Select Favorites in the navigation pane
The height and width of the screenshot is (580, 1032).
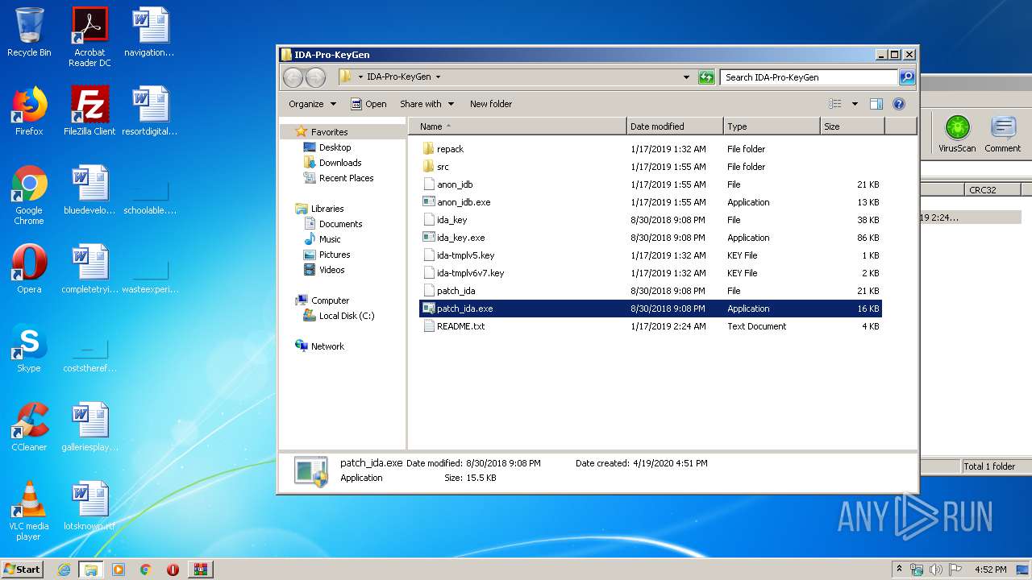coord(329,132)
